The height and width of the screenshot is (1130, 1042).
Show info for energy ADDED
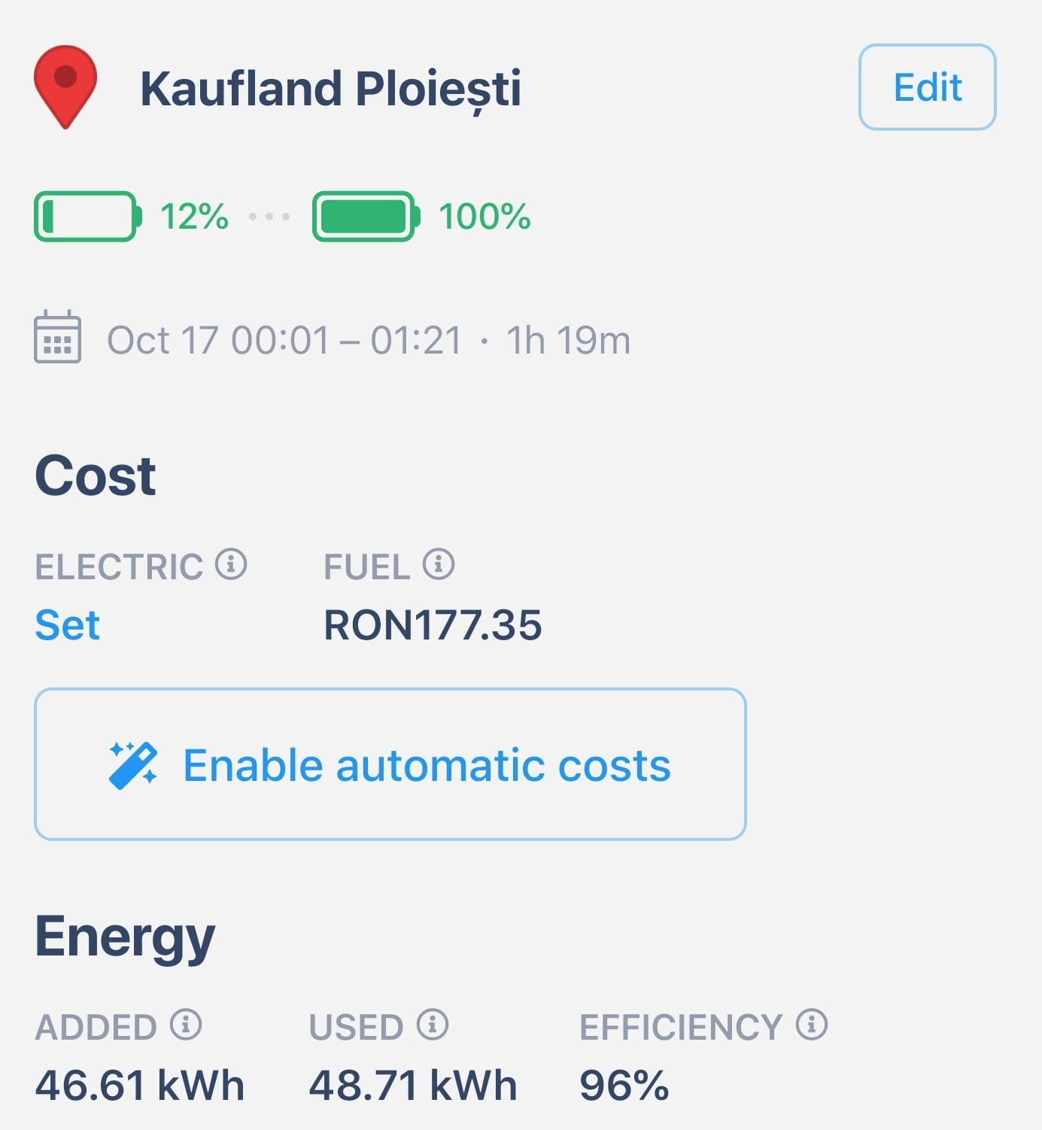[186, 1025]
